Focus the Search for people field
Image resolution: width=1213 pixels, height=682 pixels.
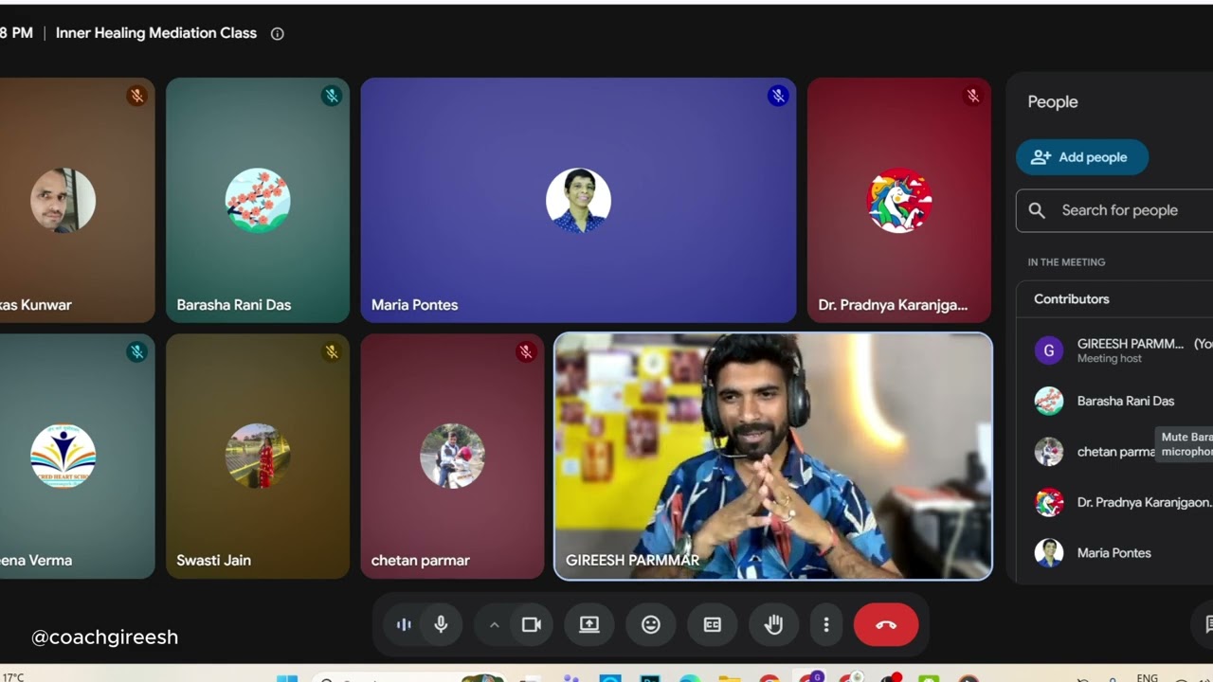click(x=1114, y=210)
